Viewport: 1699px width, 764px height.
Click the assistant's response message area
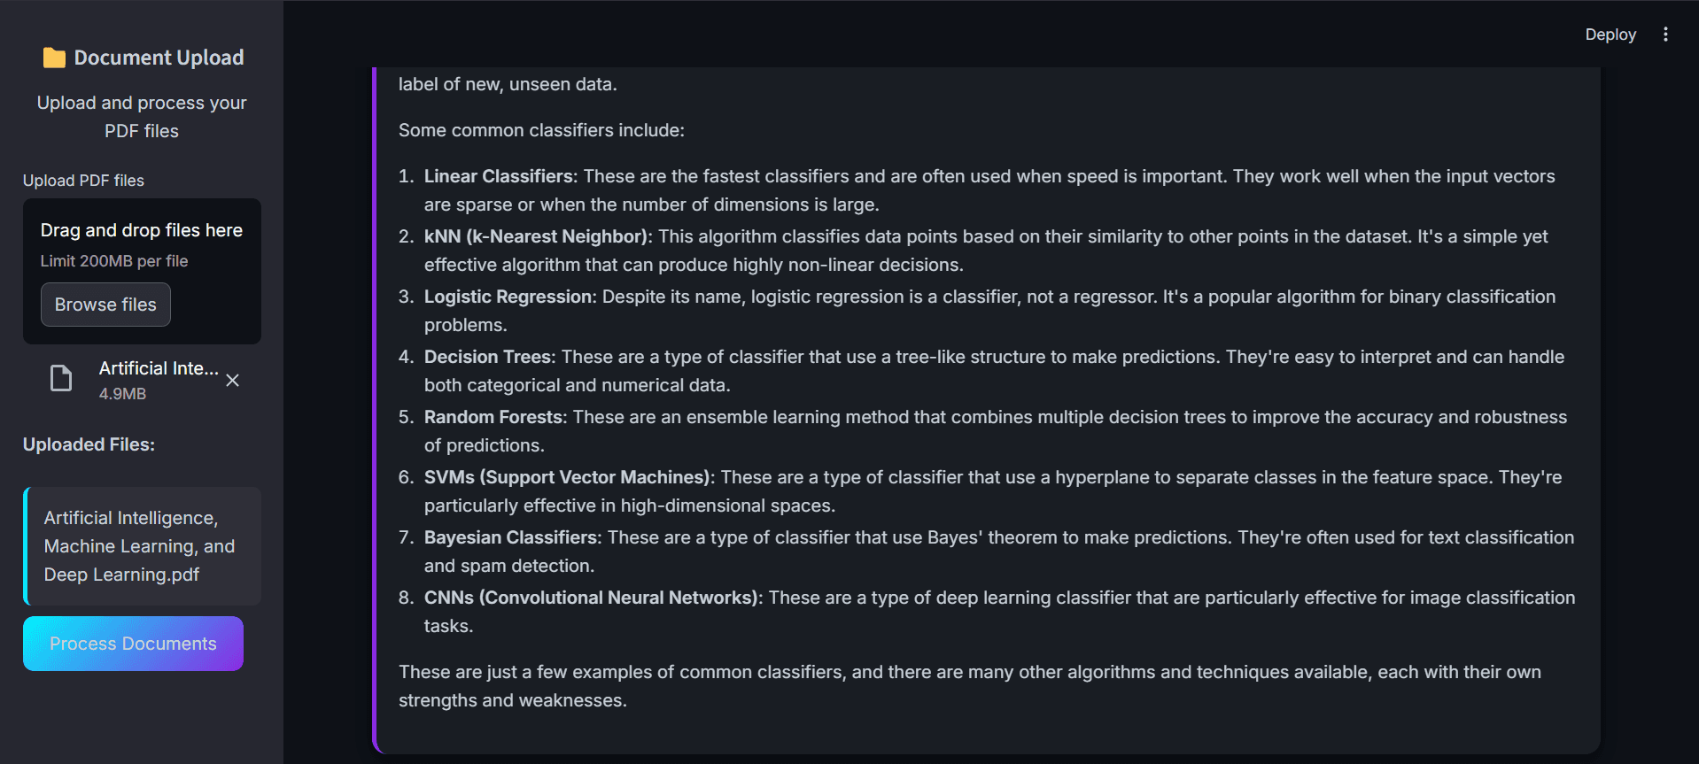[974, 398]
